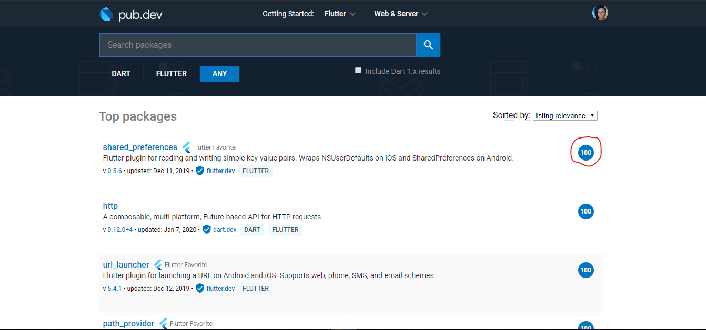706x330 pixels.
Task: Switch to the ANY filter tab
Action: pyautogui.click(x=219, y=73)
